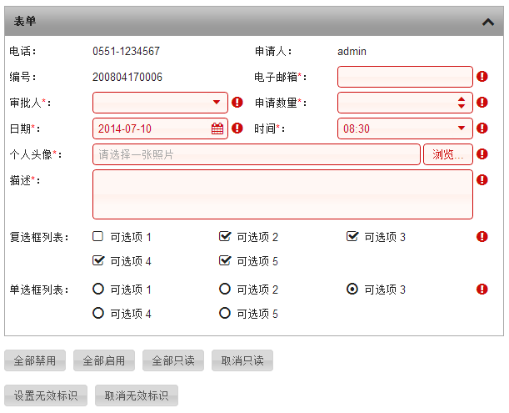509x413 pixels.
Task: Check the 可选项 1 checkbox
Action: 97,236
